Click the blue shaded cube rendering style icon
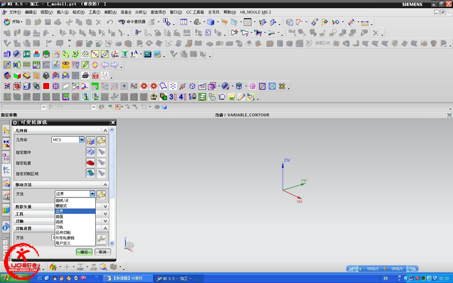The height and width of the screenshot is (283, 453). tap(211, 22)
